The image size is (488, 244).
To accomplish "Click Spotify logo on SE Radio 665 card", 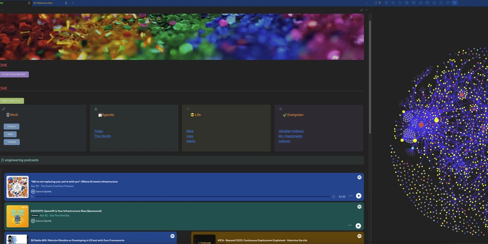I will 172,236.
